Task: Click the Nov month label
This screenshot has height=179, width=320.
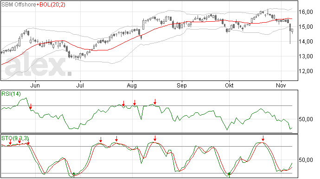Action: tap(281, 86)
